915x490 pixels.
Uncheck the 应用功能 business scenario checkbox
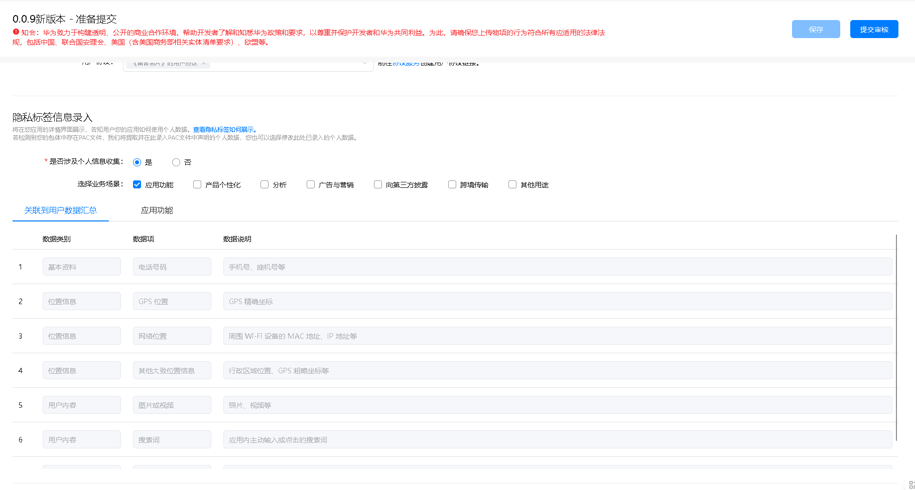pyautogui.click(x=137, y=184)
